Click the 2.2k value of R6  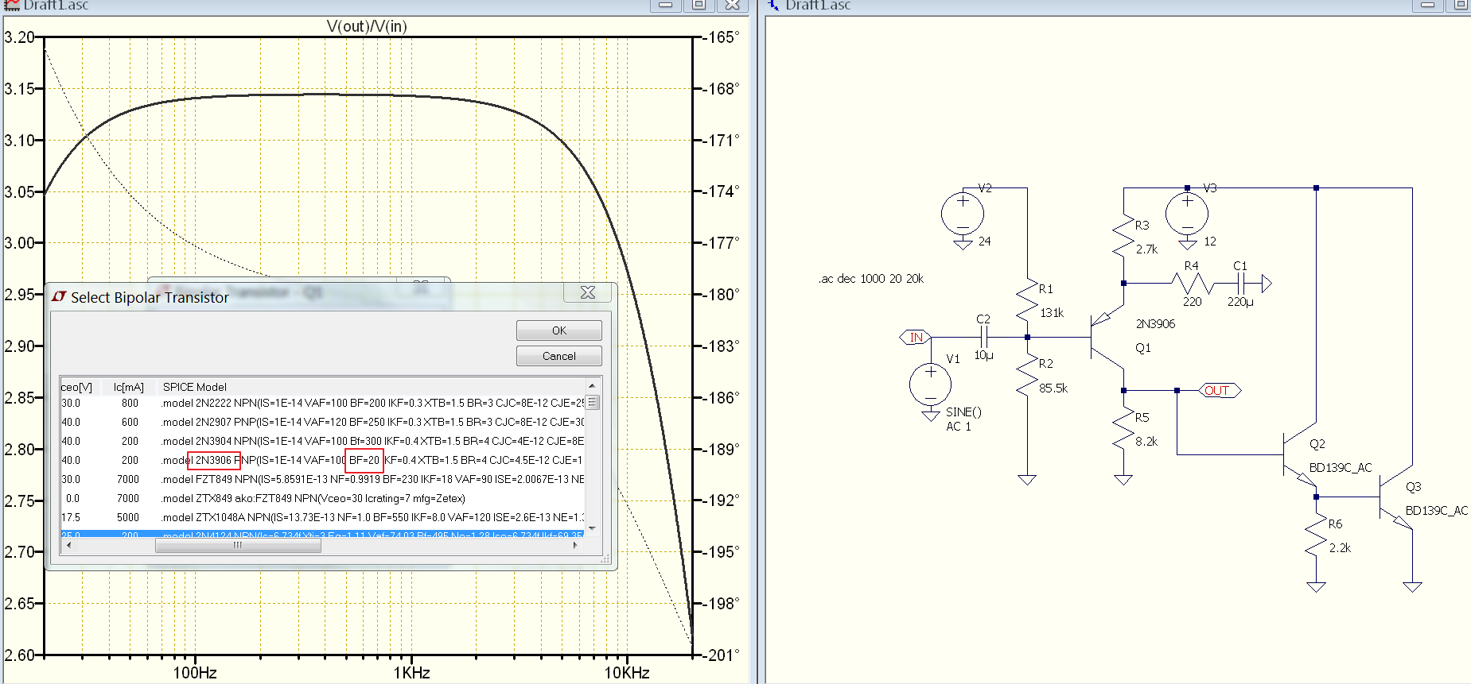1340,547
